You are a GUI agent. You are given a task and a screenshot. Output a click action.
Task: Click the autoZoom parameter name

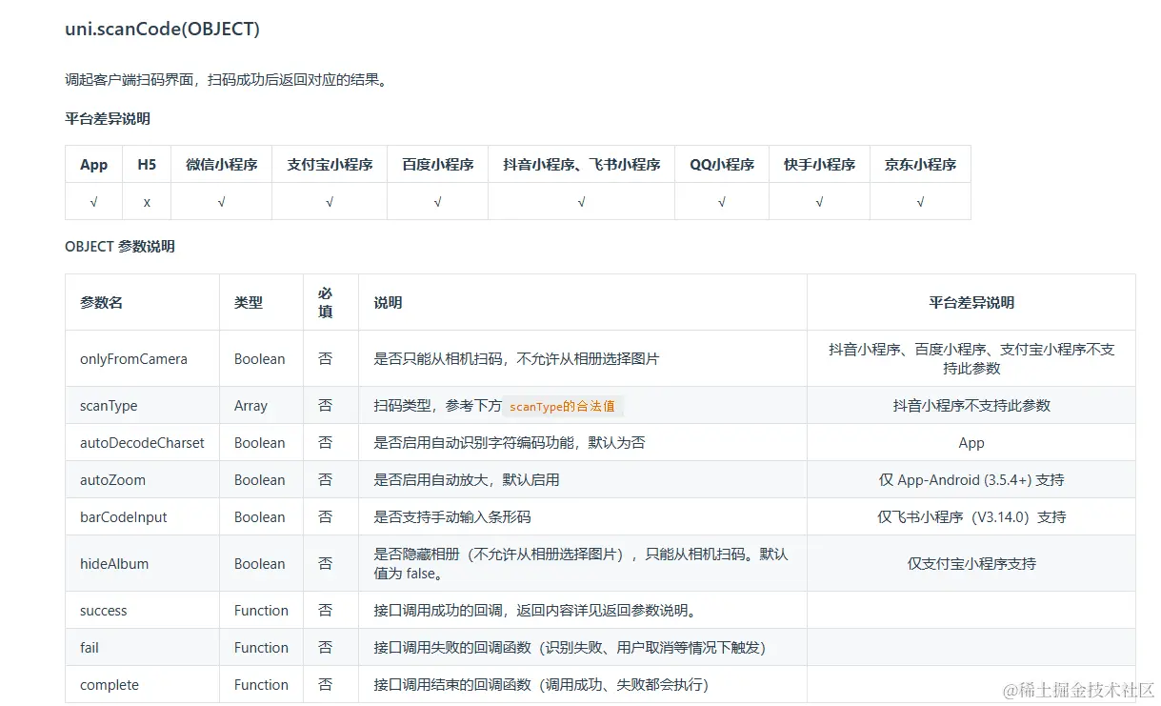coord(112,480)
